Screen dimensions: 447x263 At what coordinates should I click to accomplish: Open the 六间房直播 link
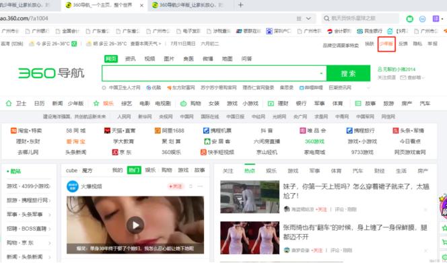pos(267,142)
